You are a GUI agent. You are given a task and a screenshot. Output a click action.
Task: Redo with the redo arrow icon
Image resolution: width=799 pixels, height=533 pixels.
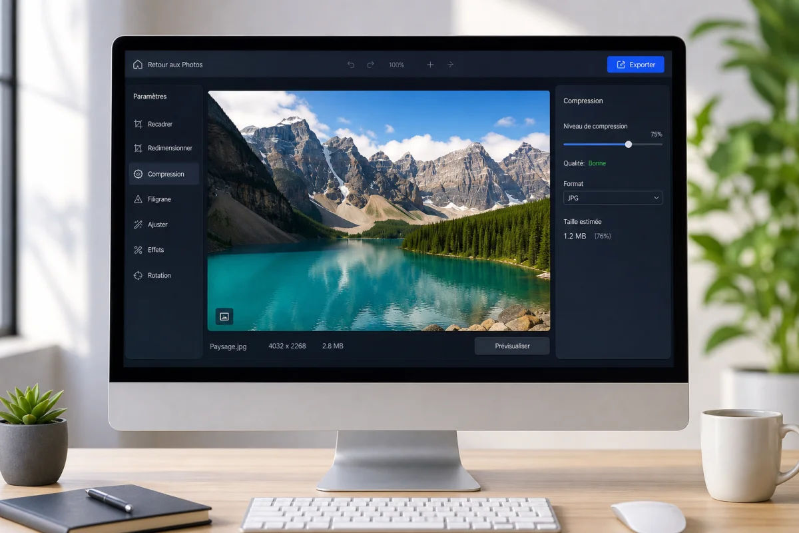tap(370, 65)
